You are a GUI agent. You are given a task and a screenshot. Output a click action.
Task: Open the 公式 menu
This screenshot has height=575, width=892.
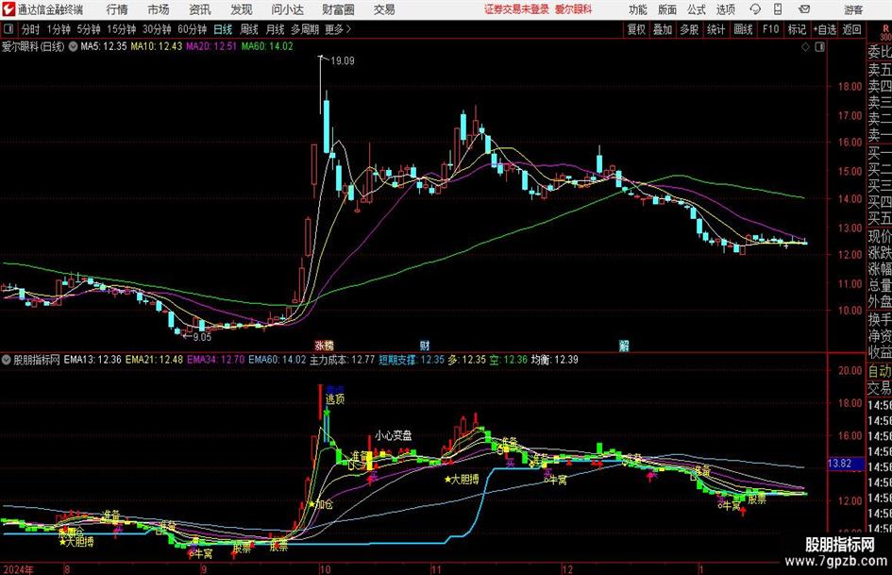point(697,9)
